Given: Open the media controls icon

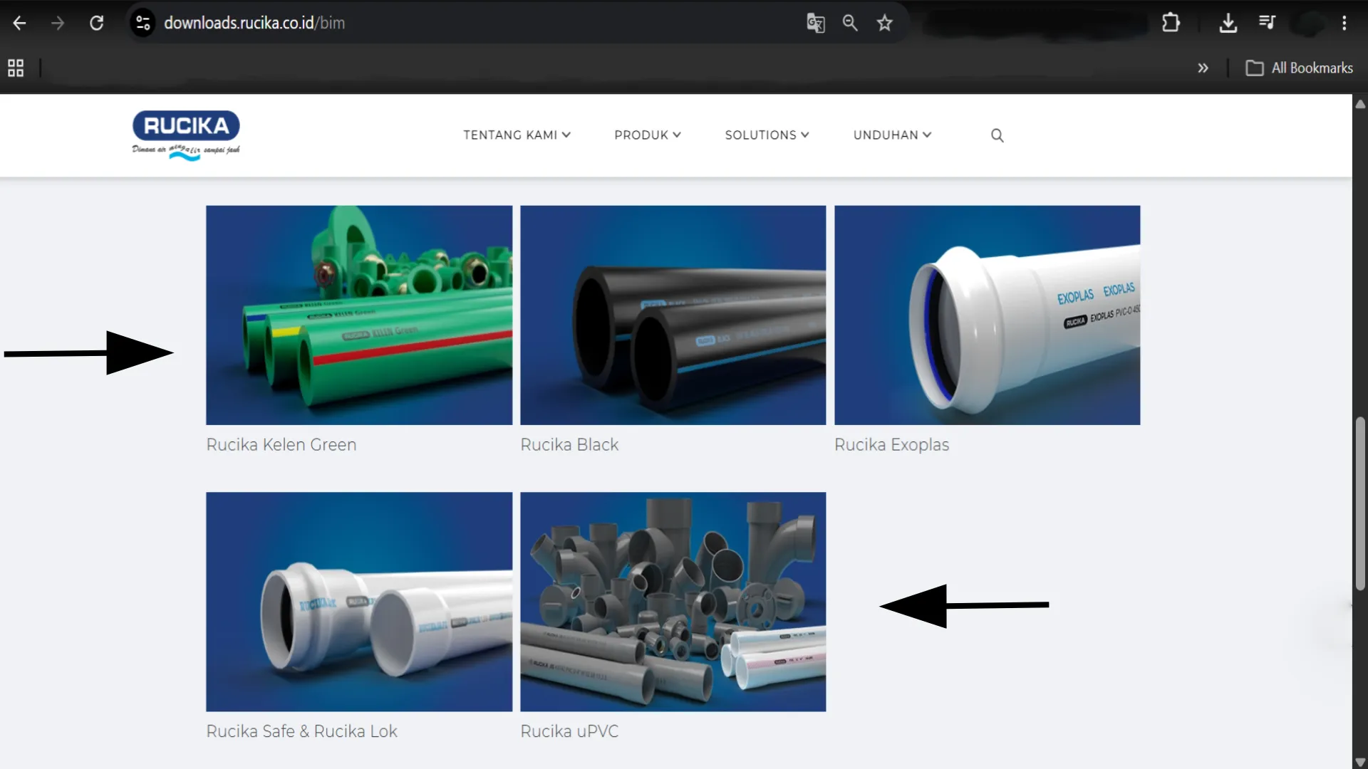Looking at the screenshot, I should coord(1267,23).
